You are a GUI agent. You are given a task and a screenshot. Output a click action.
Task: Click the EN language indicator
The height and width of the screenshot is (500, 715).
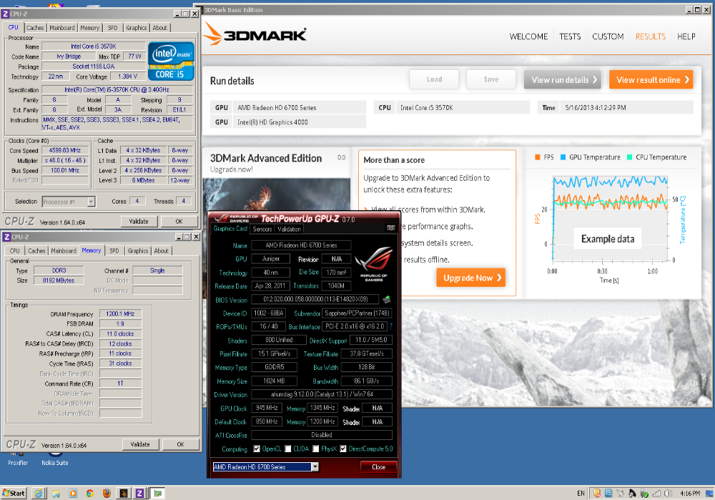click(581, 493)
